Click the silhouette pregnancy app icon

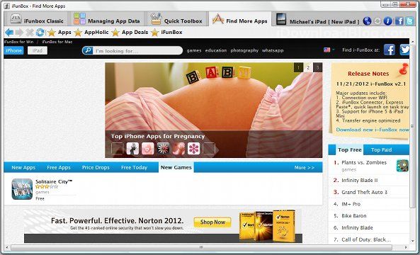pyautogui.click(x=132, y=148)
